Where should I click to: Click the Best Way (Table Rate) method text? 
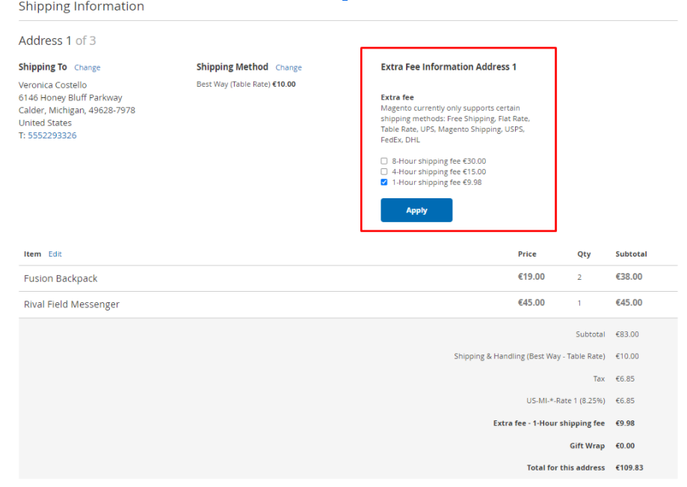(233, 85)
